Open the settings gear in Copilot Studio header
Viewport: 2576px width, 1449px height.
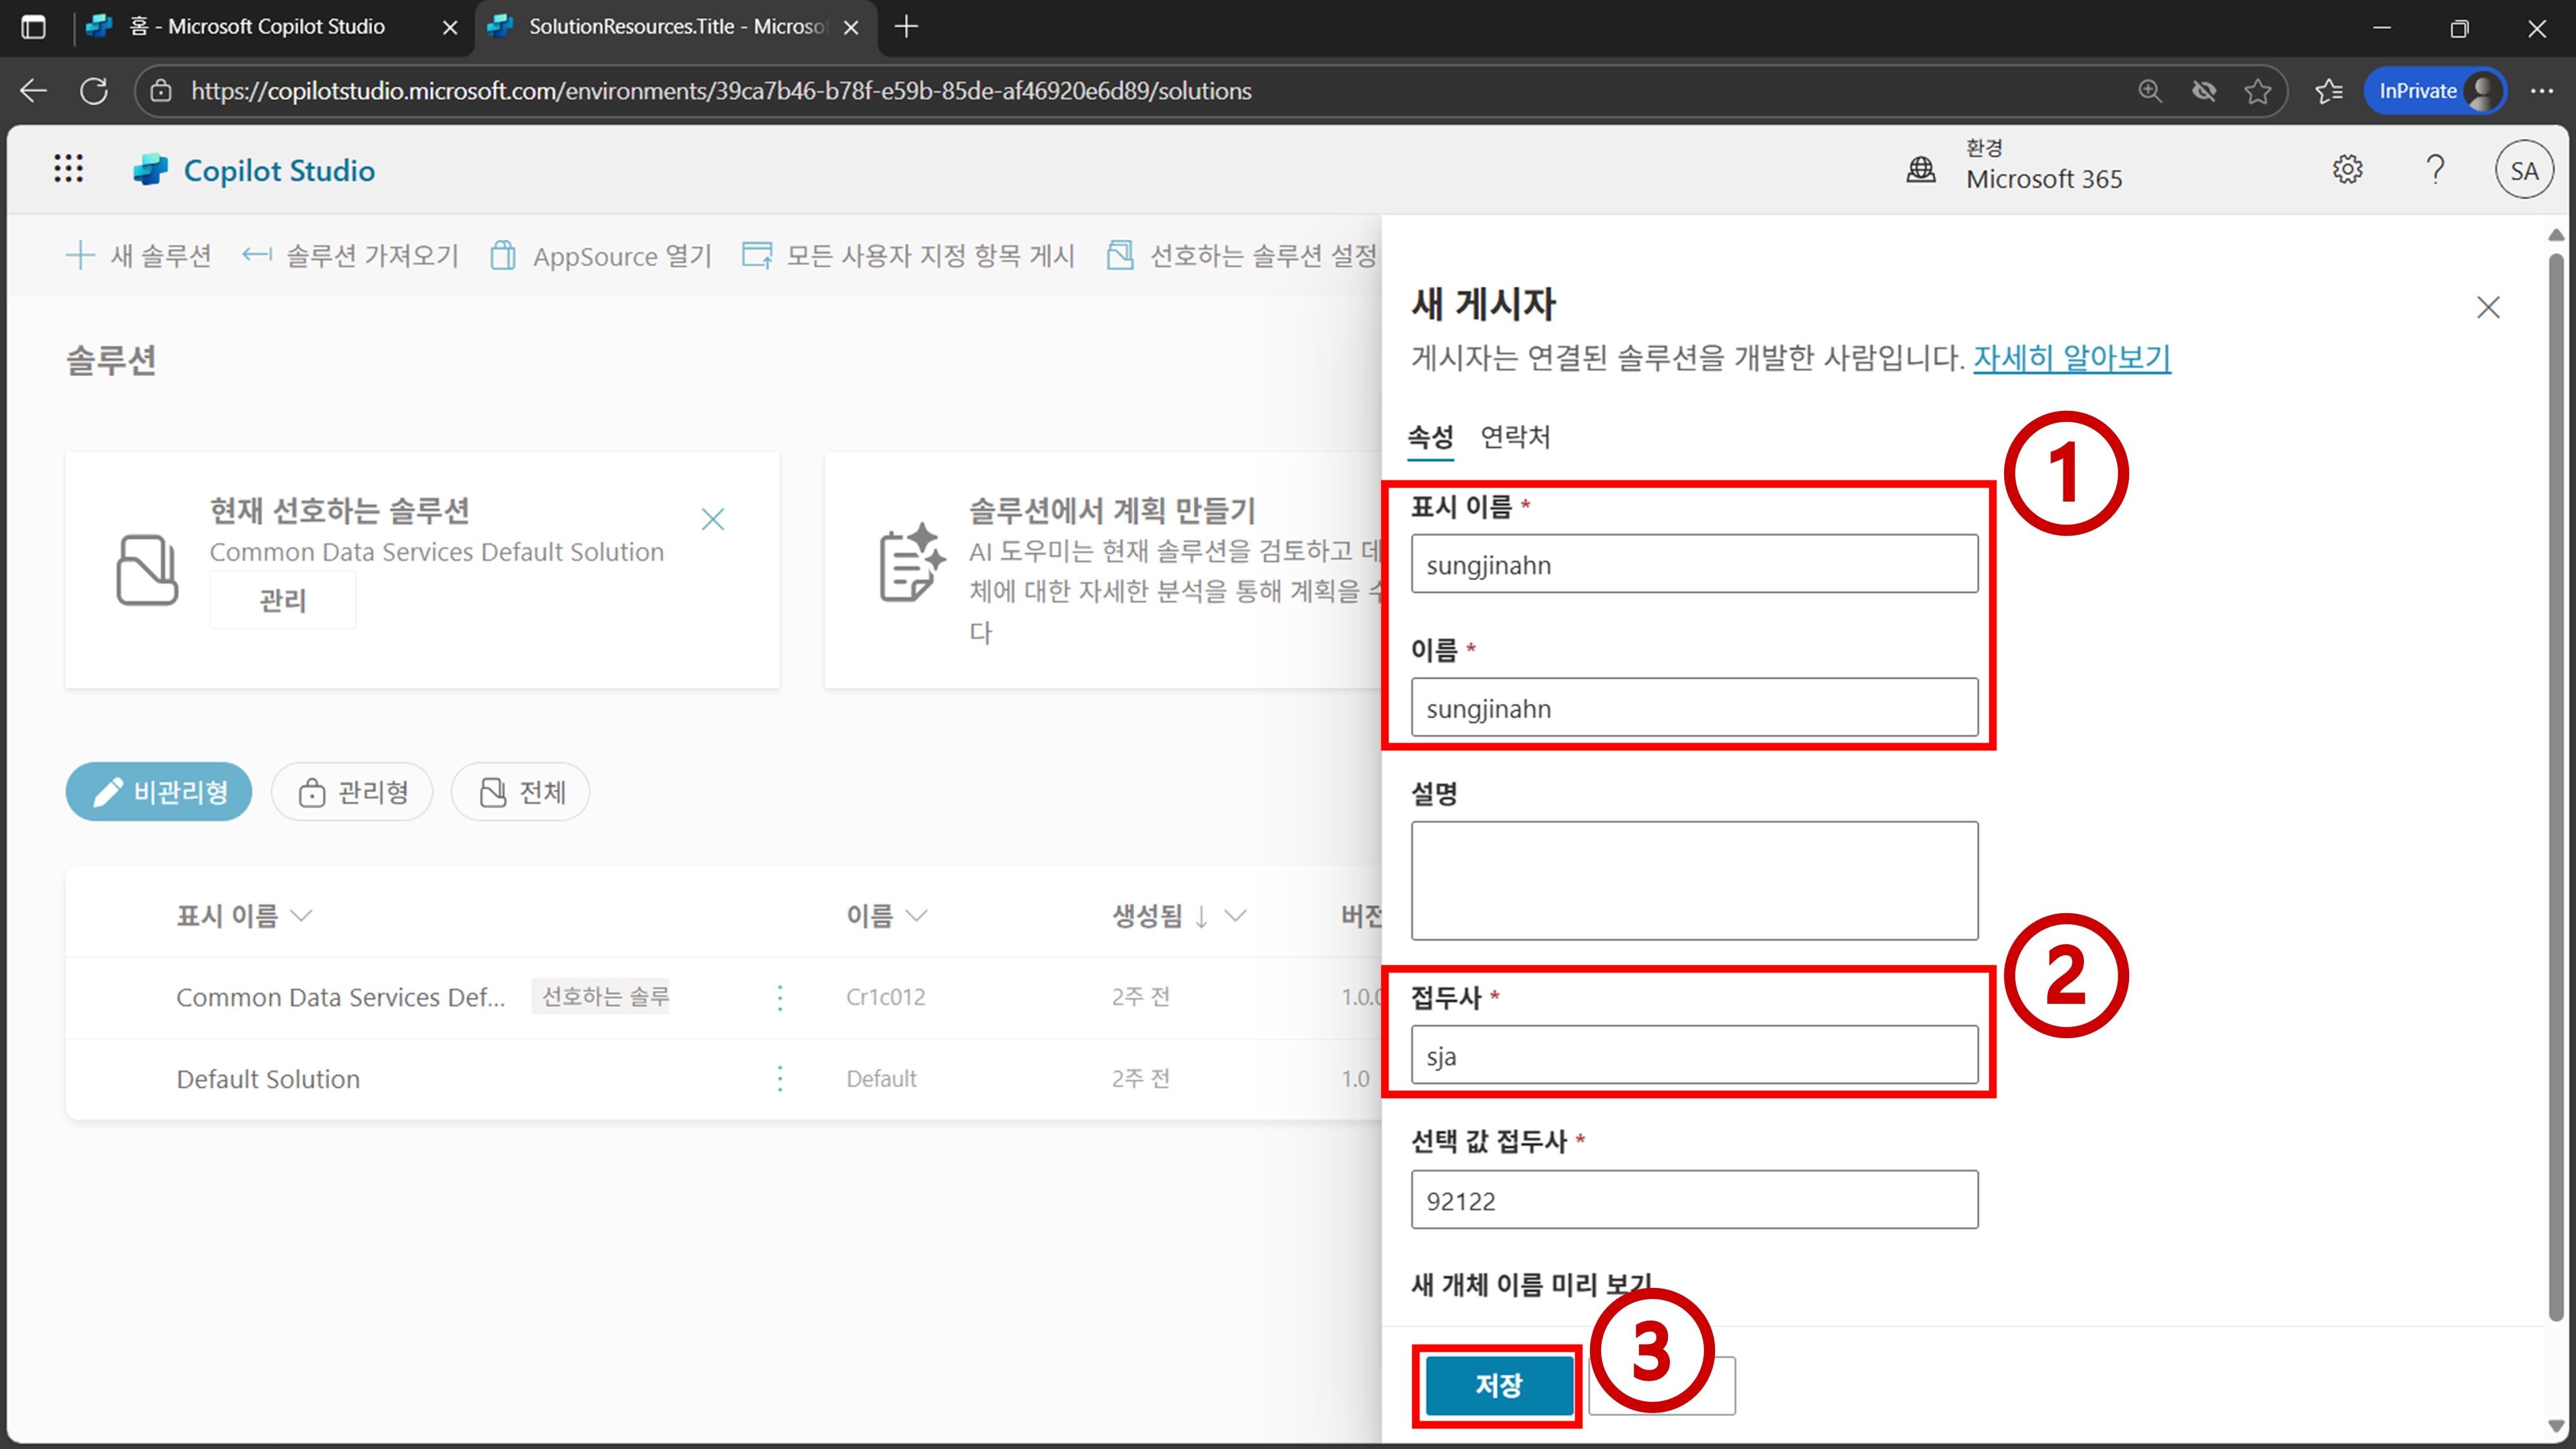tap(2347, 170)
